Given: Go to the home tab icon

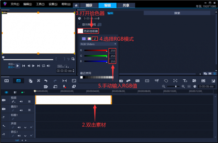Looking at the screenshot, I should [x=76, y=5].
